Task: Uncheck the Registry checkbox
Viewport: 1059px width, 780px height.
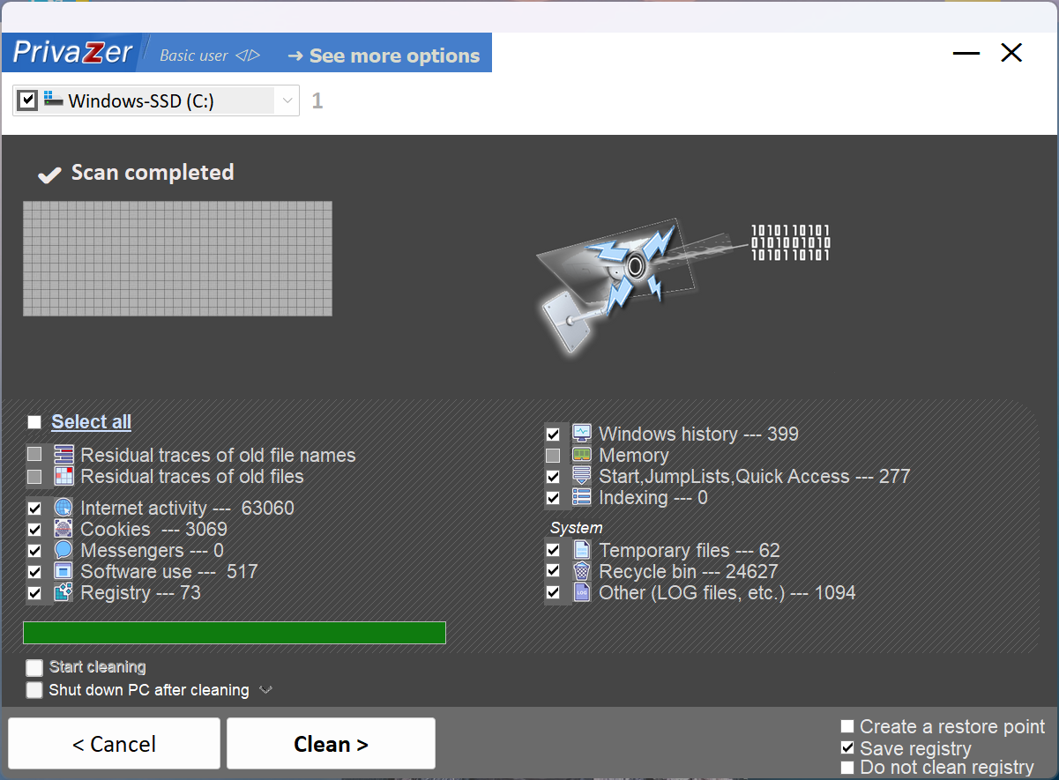Action: coord(34,593)
